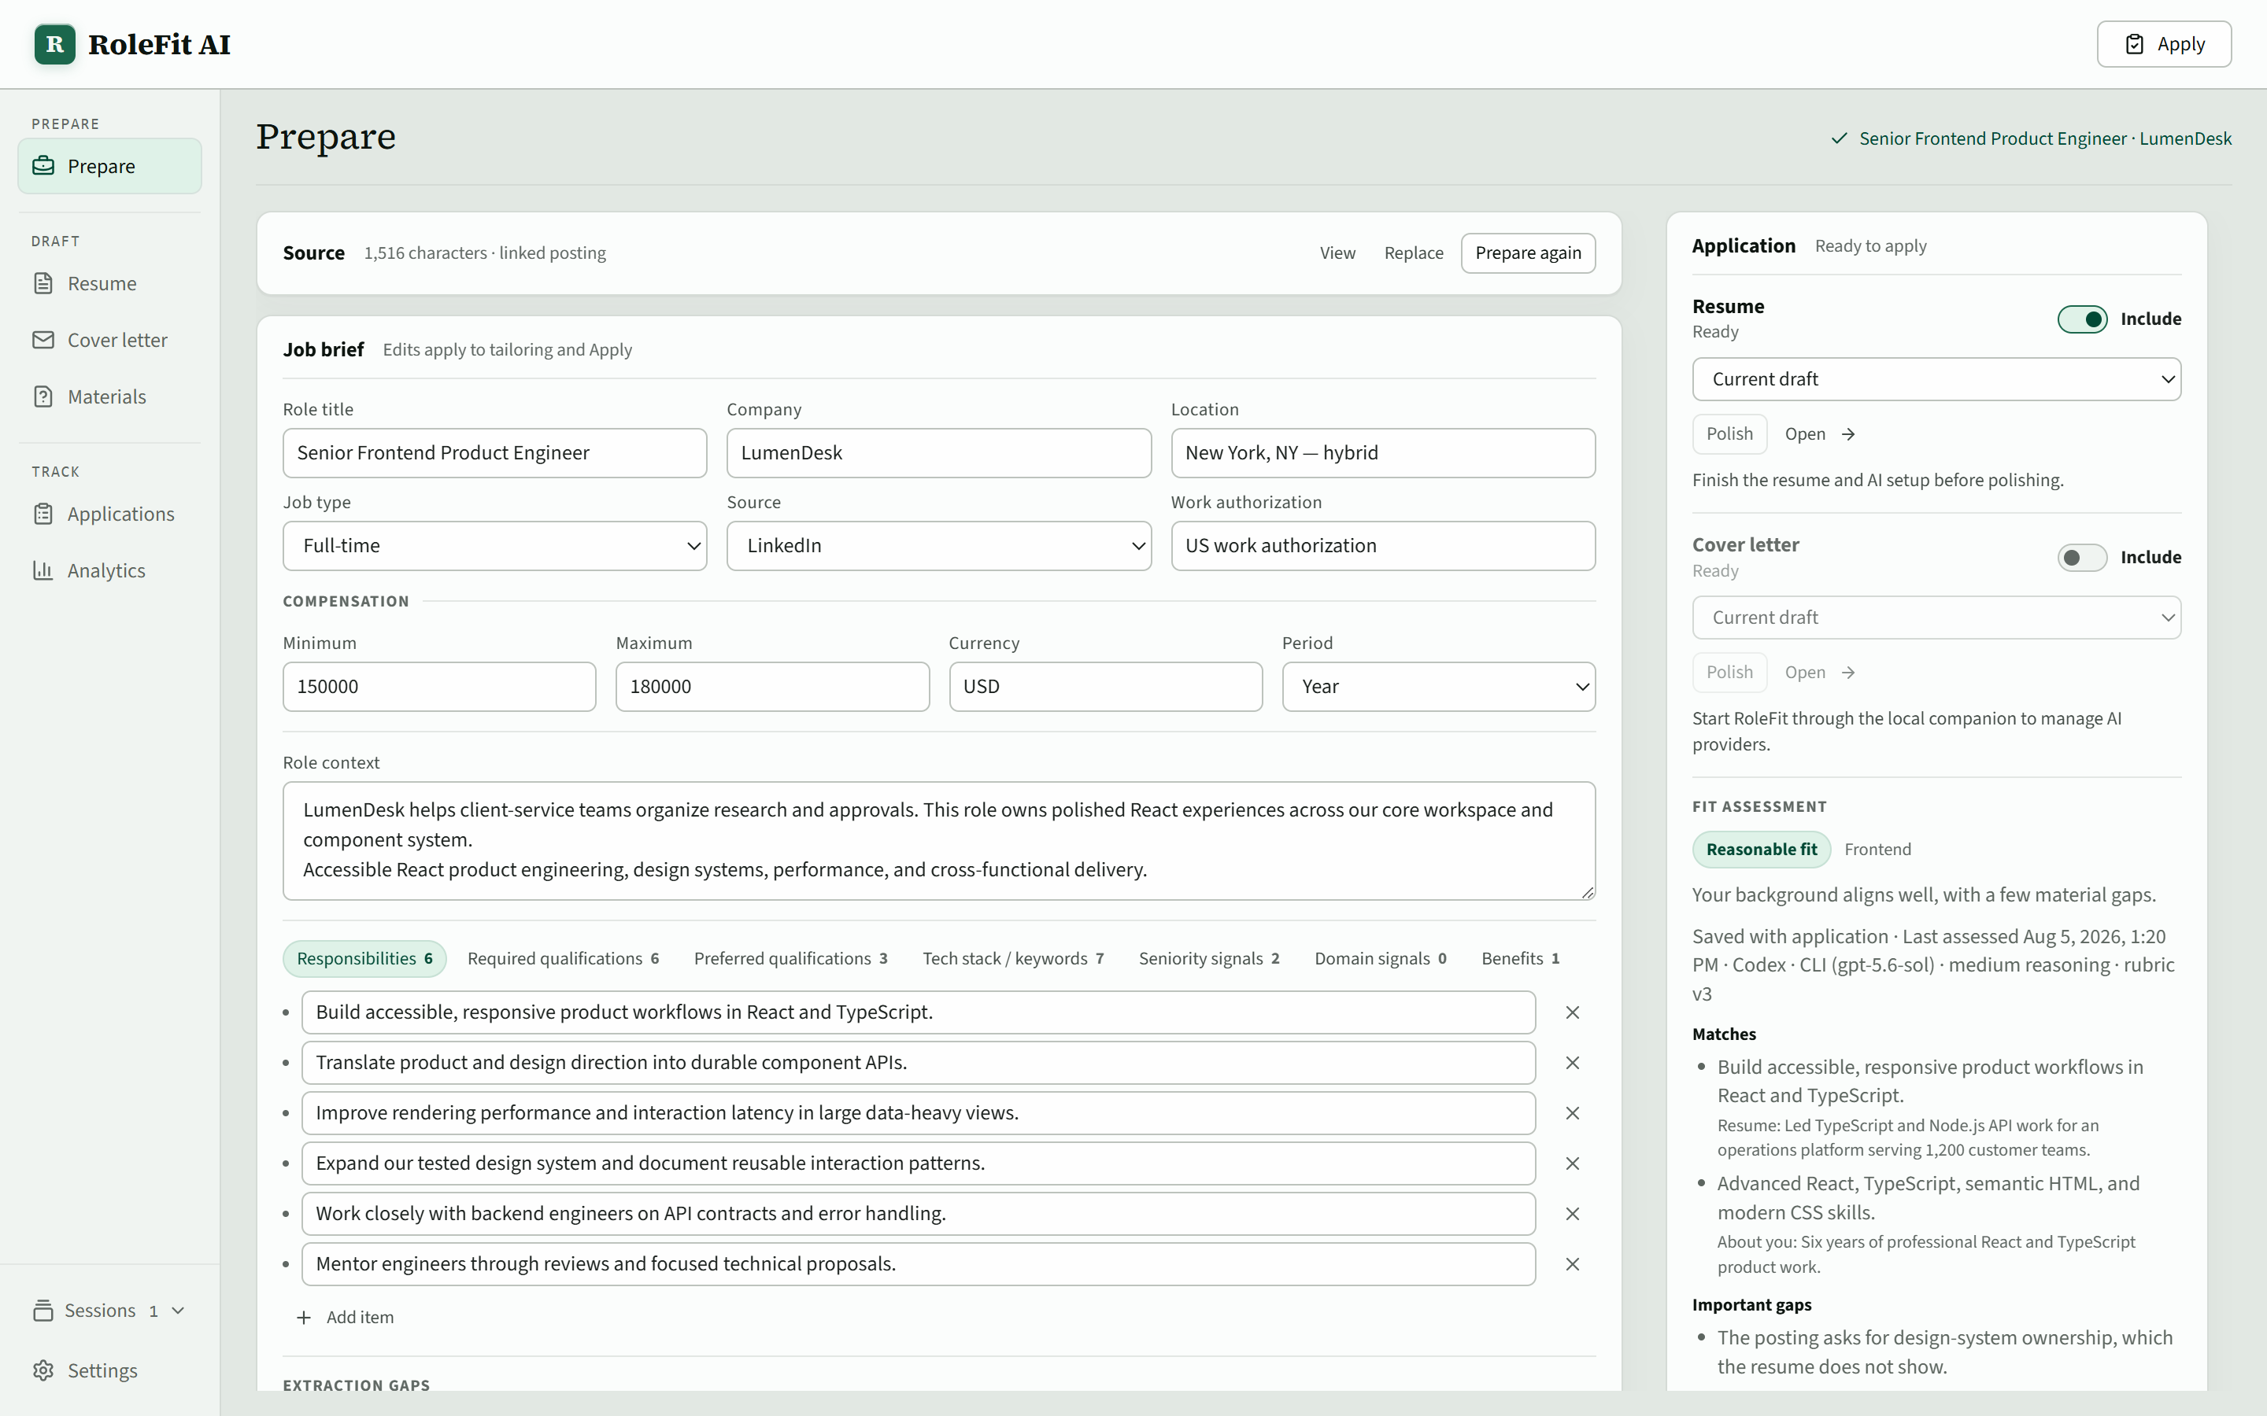
Task: Open Resume in the sidebar
Action: click(109, 283)
